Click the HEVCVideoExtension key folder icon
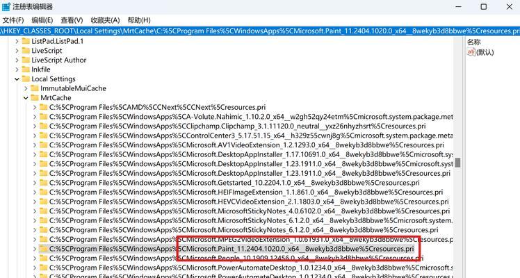The image size is (520, 278). [44, 202]
